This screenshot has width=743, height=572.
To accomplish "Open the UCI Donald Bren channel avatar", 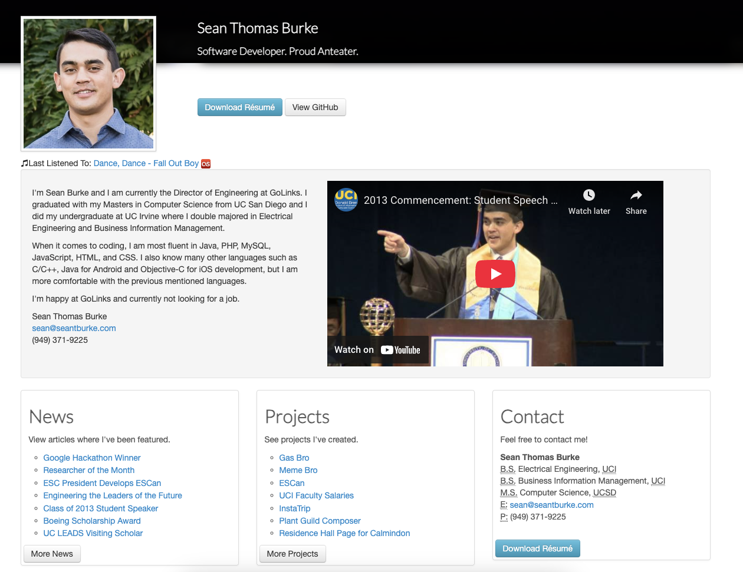I will 346,200.
